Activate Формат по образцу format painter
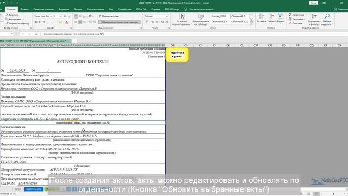The image size is (348, 196). [x=17, y=23]
